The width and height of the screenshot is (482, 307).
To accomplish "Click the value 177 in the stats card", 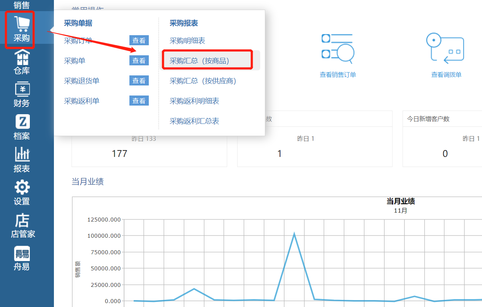I will [x=119, y=154].
